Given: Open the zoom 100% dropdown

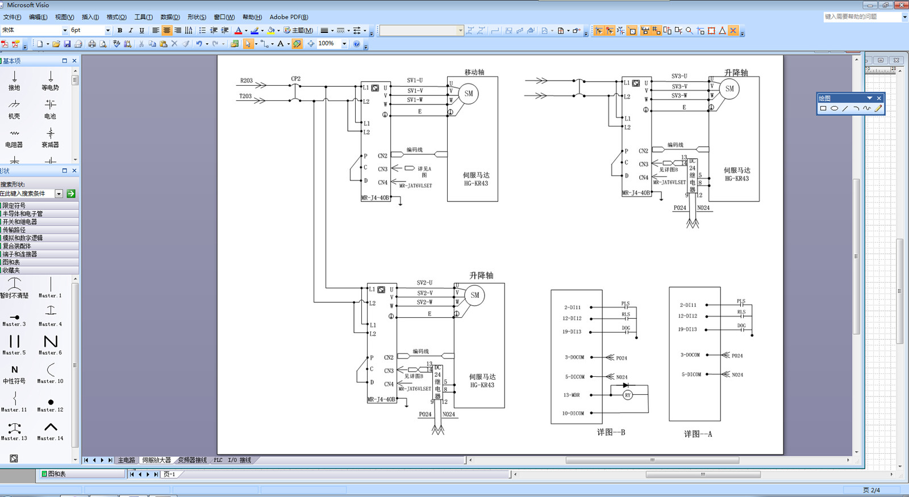Looking at the screenshot, I should point(344,44).
